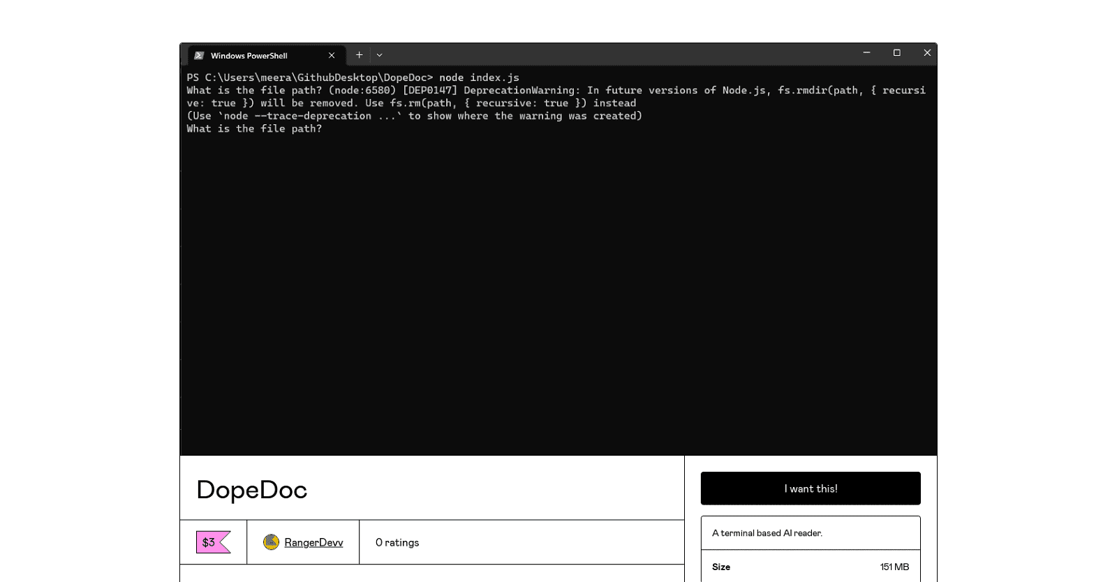Click the DopeDoc product title
Viewport: 1117px width, 582px height.
pyautogui.click(x=251, y=490)
